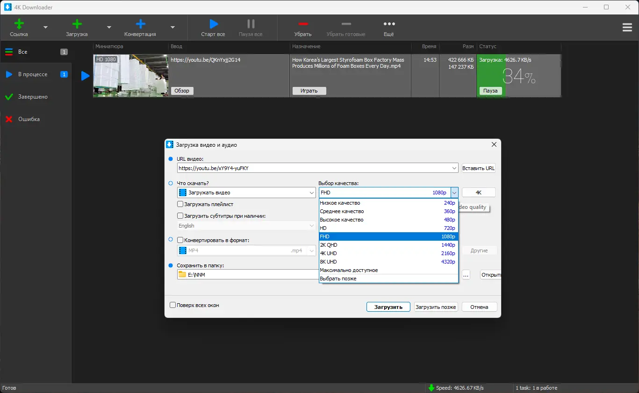Click the 34% download progress bar
Screen dimensions: 639x393
518,76
